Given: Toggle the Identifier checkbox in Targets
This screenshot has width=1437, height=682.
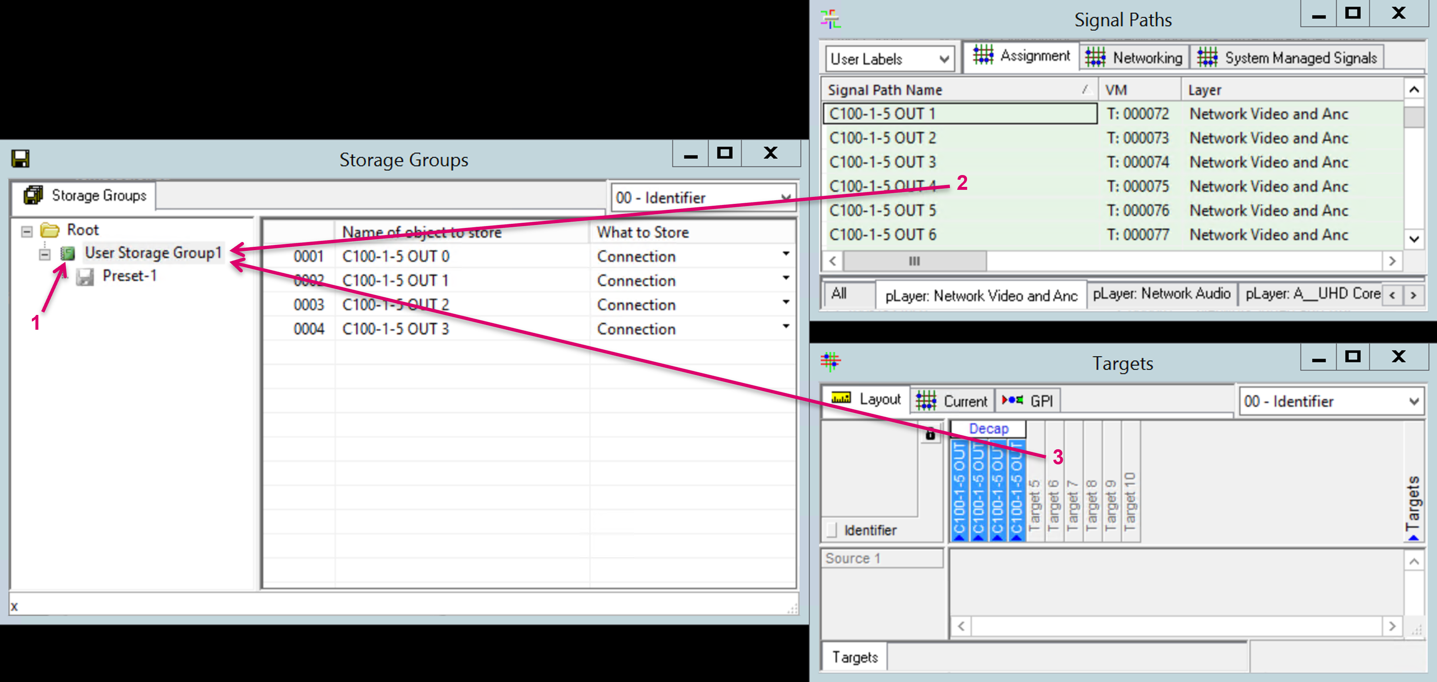Looking at the screenshot, I should coord(832,530).
